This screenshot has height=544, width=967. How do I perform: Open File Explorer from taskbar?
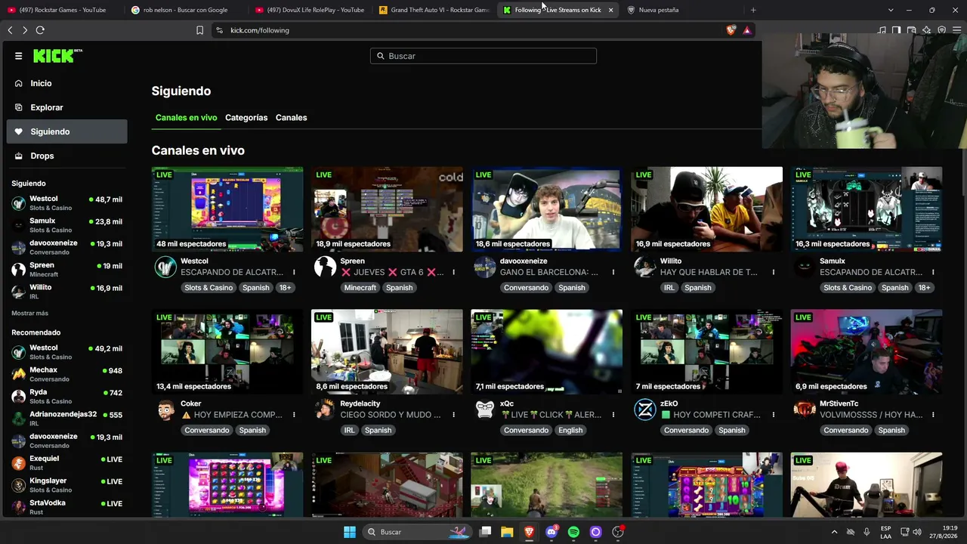(x=507, y=532)
